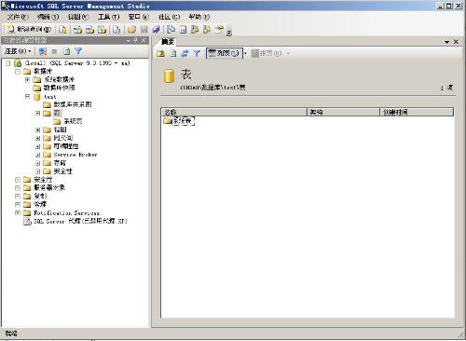Collapse the (local) SQL Server root node
Image resolution: width=466 pixels, height=341 pixels.
(x=8, y=63)
